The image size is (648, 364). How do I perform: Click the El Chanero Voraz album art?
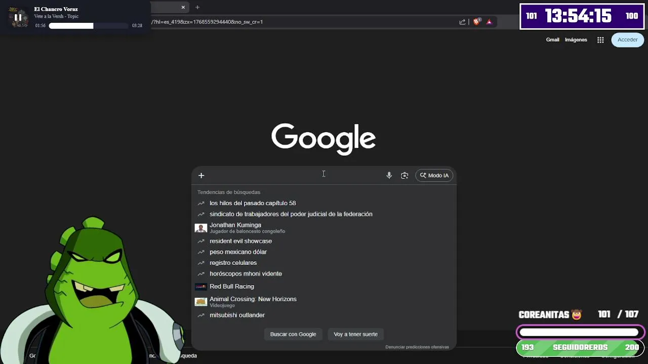coord(18,17)
